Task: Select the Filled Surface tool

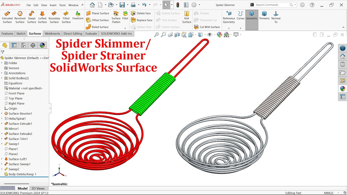Action: point(66,17)
